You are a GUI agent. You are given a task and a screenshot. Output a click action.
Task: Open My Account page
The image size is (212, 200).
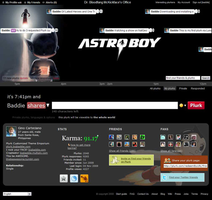184,2
